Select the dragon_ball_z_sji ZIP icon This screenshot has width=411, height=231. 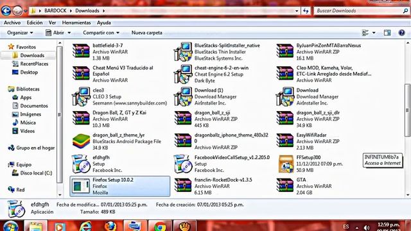(x=183, y=118)
